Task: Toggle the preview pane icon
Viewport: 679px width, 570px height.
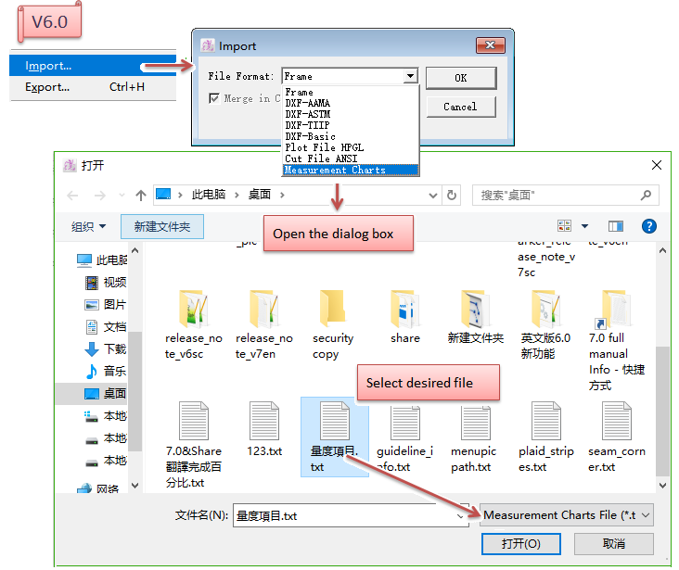Action: (616, 226)
